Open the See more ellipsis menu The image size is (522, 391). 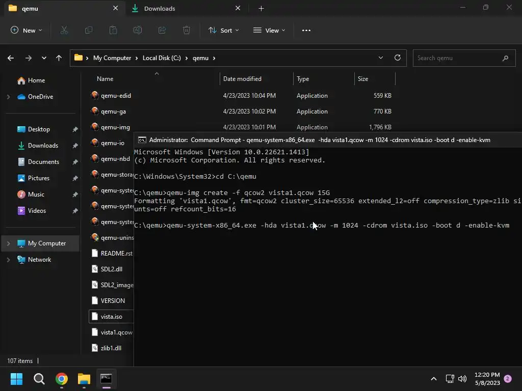(x=306, y=30)
